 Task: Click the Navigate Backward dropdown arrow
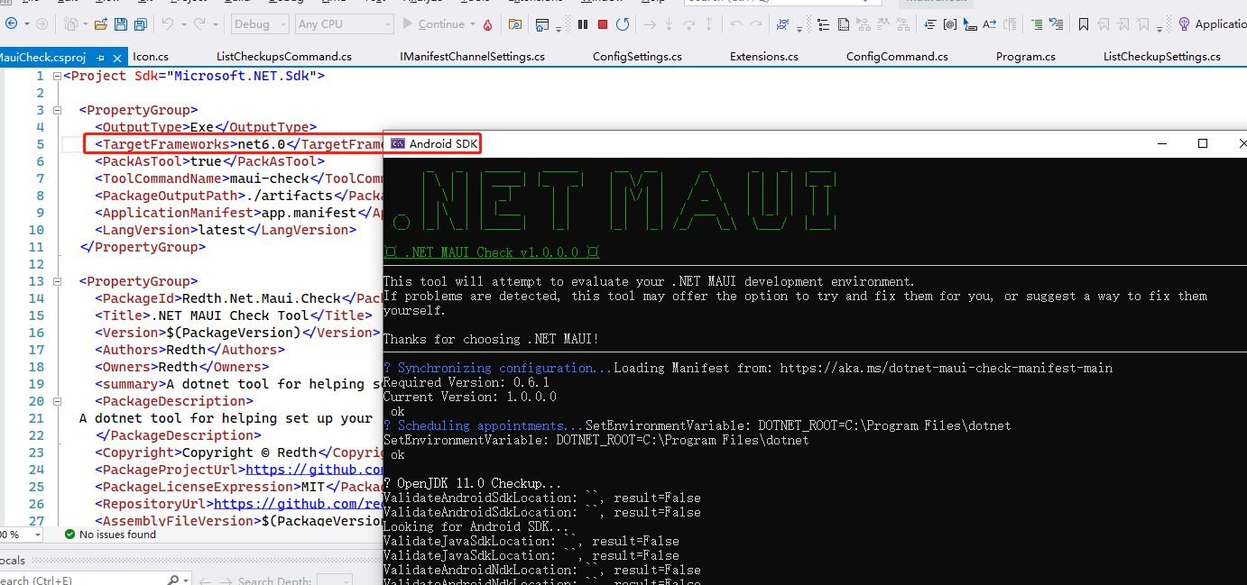[x=27, y=24]
